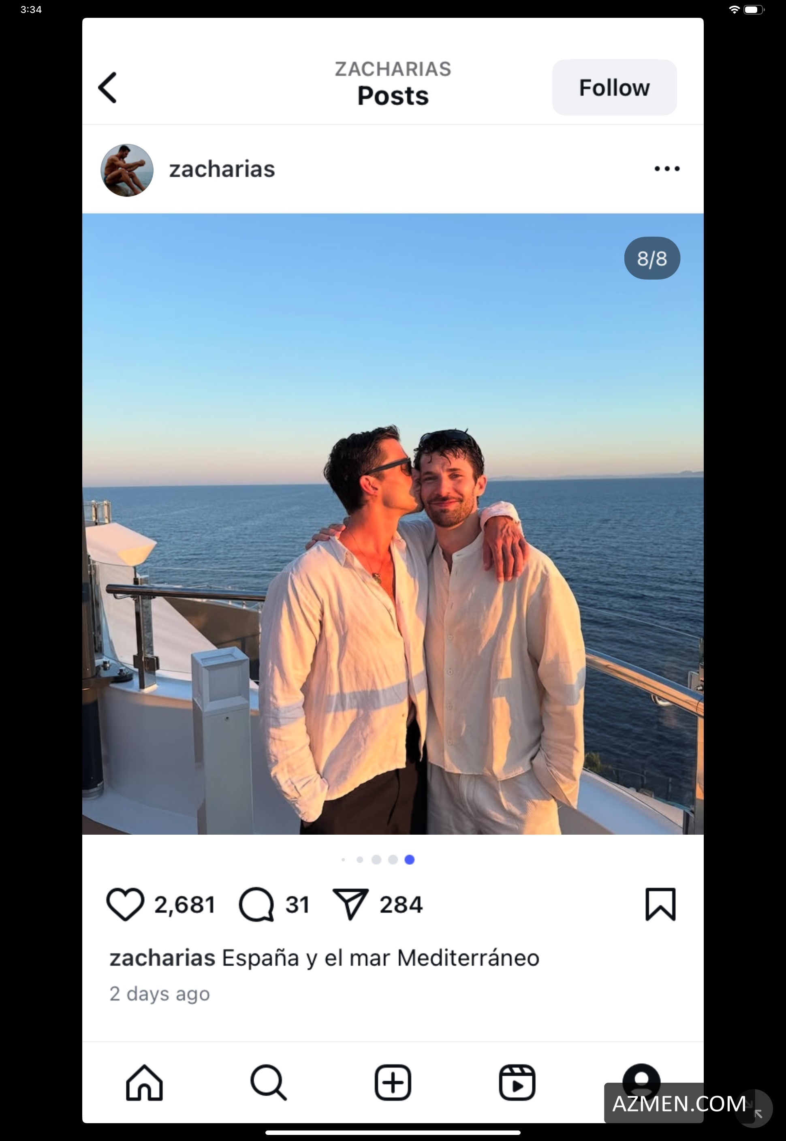Save the post with the bookmark icon

(660, 905)
